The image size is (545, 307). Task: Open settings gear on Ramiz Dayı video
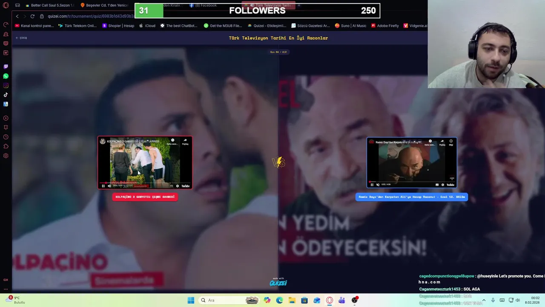coord(443,185)
